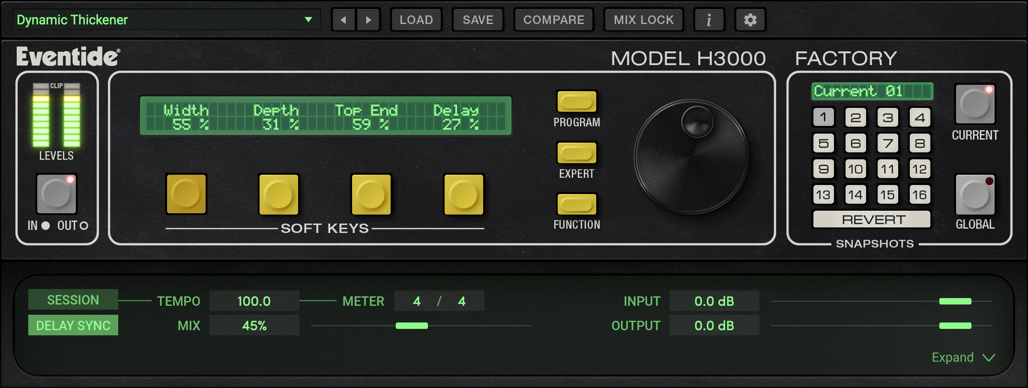Select snapshot 2
The image size is (1028, 388).
(x=855, y=117)
